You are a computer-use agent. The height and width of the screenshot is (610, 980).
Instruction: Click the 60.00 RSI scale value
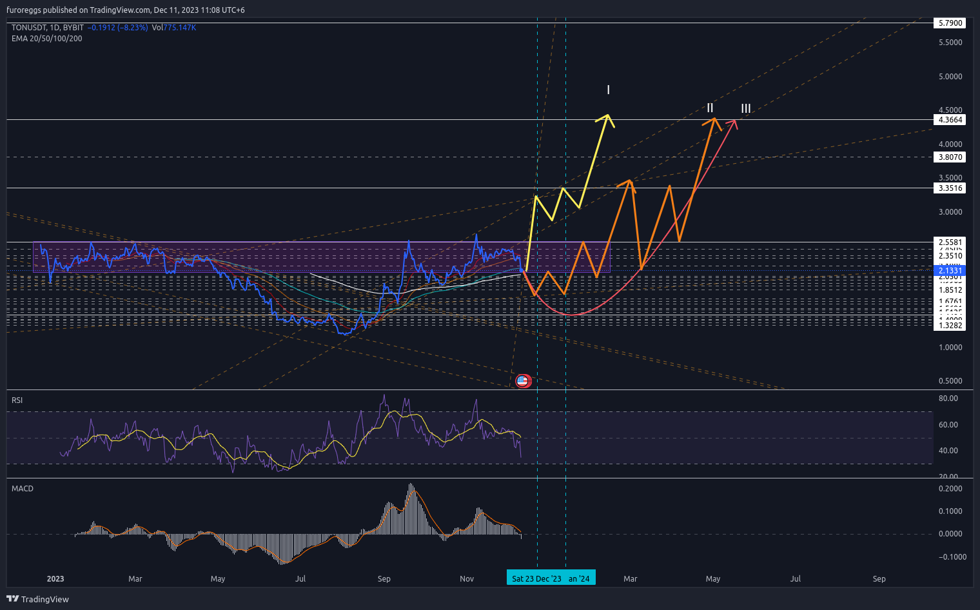[948, 425]
